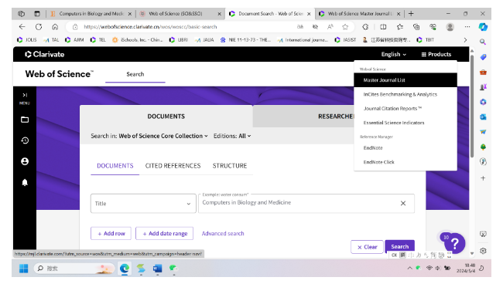Image resolution: width=503 pixels, height=284 pixels.
Task: Expand the Editions: All dropdown
Action: [232, 136]
